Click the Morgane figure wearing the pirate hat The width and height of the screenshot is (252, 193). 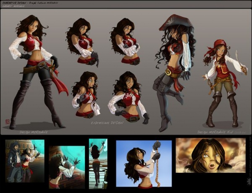click(172, 67)
